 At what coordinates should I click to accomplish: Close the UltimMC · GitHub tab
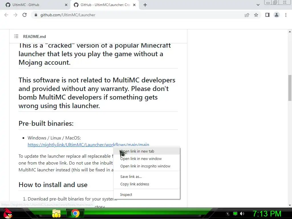pos(66,5)
